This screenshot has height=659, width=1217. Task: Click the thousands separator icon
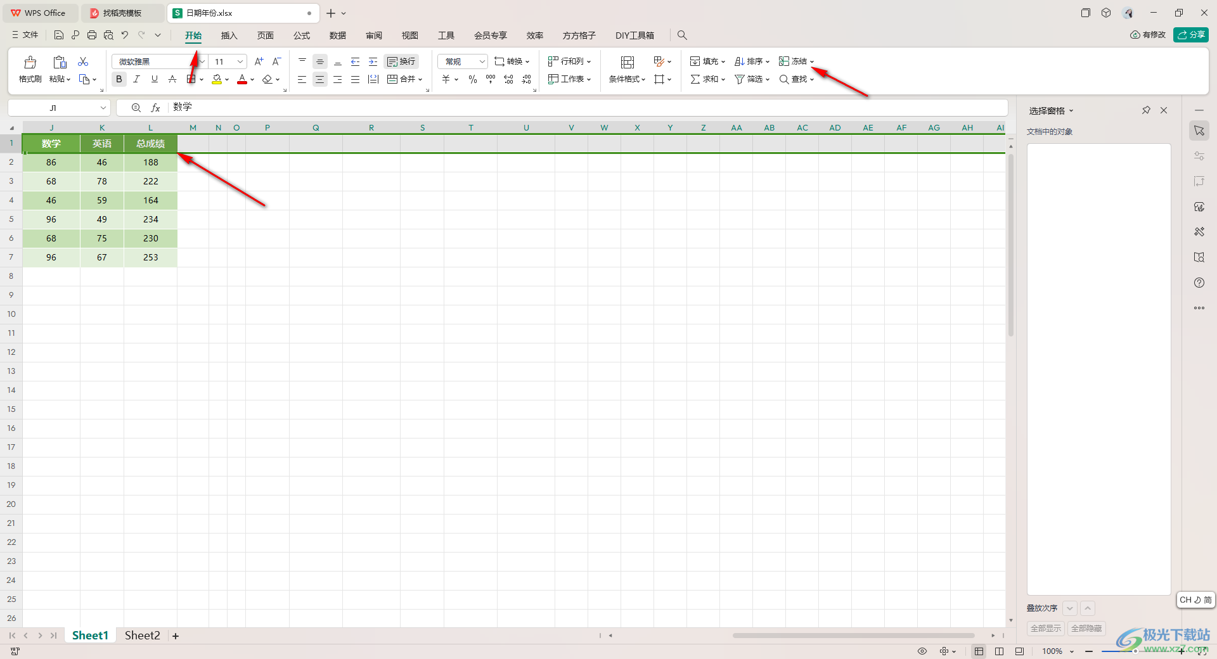[x=491, y=79]
